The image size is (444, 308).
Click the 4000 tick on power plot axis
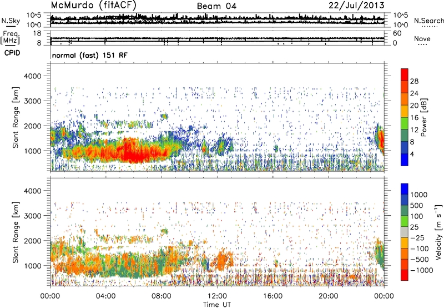(32, 76)
